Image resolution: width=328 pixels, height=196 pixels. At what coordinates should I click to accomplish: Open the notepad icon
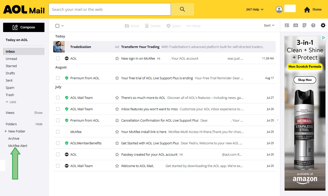(x=305, y=25)
